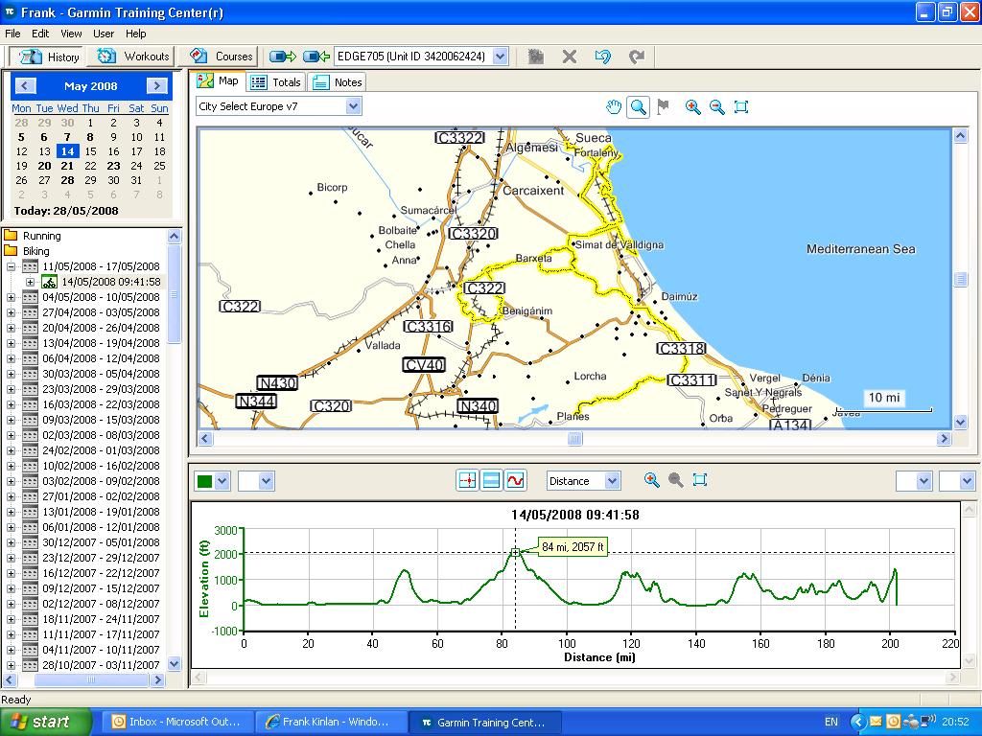Click the undo arrow in toolbar
The image size is (982, 736).
(x=602, y=57)
